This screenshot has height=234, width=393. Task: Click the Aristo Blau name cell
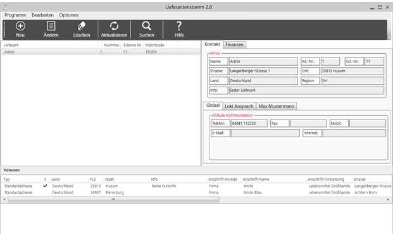click(253, 192)
